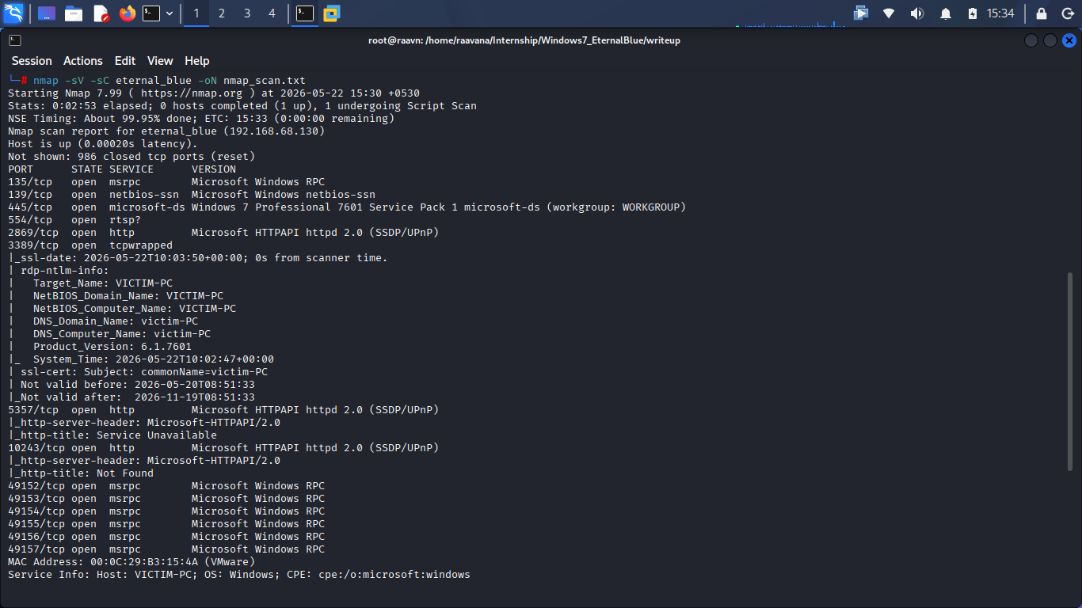Click the 445/tcp microsoft-ds line
Viewport: 1082px width, 608px height.
tap(347, 207)
